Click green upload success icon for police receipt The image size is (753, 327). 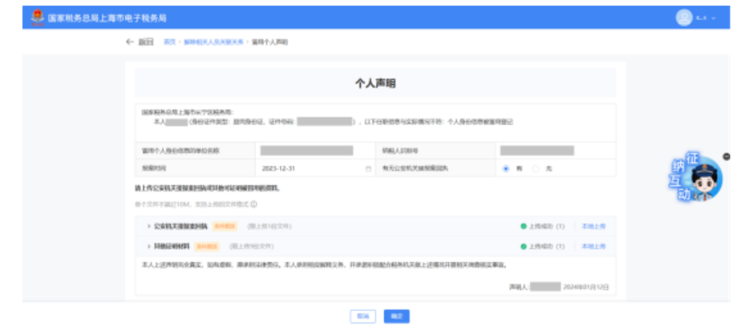(523, 226)
